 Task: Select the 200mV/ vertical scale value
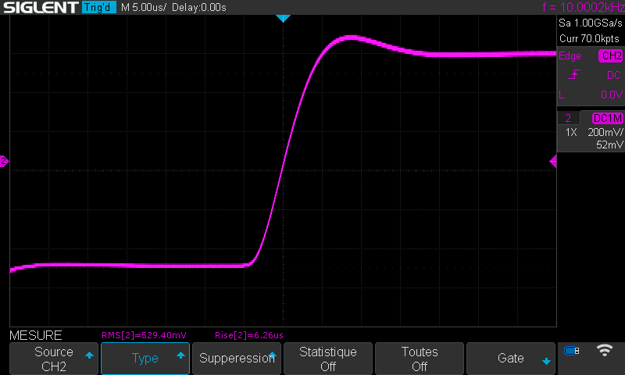point(605,132)
